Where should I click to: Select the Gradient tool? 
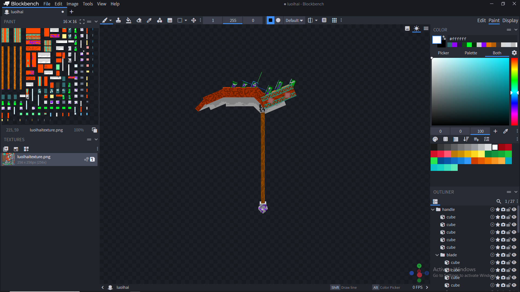[170, 20]
